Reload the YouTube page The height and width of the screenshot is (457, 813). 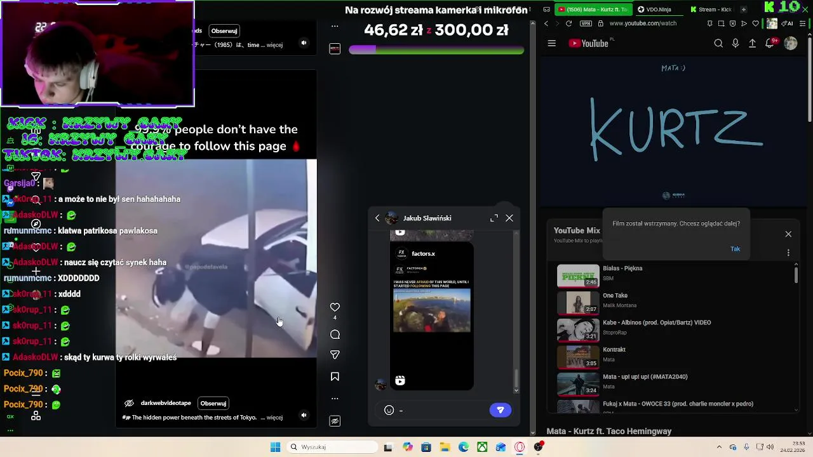tap(568, 23)
